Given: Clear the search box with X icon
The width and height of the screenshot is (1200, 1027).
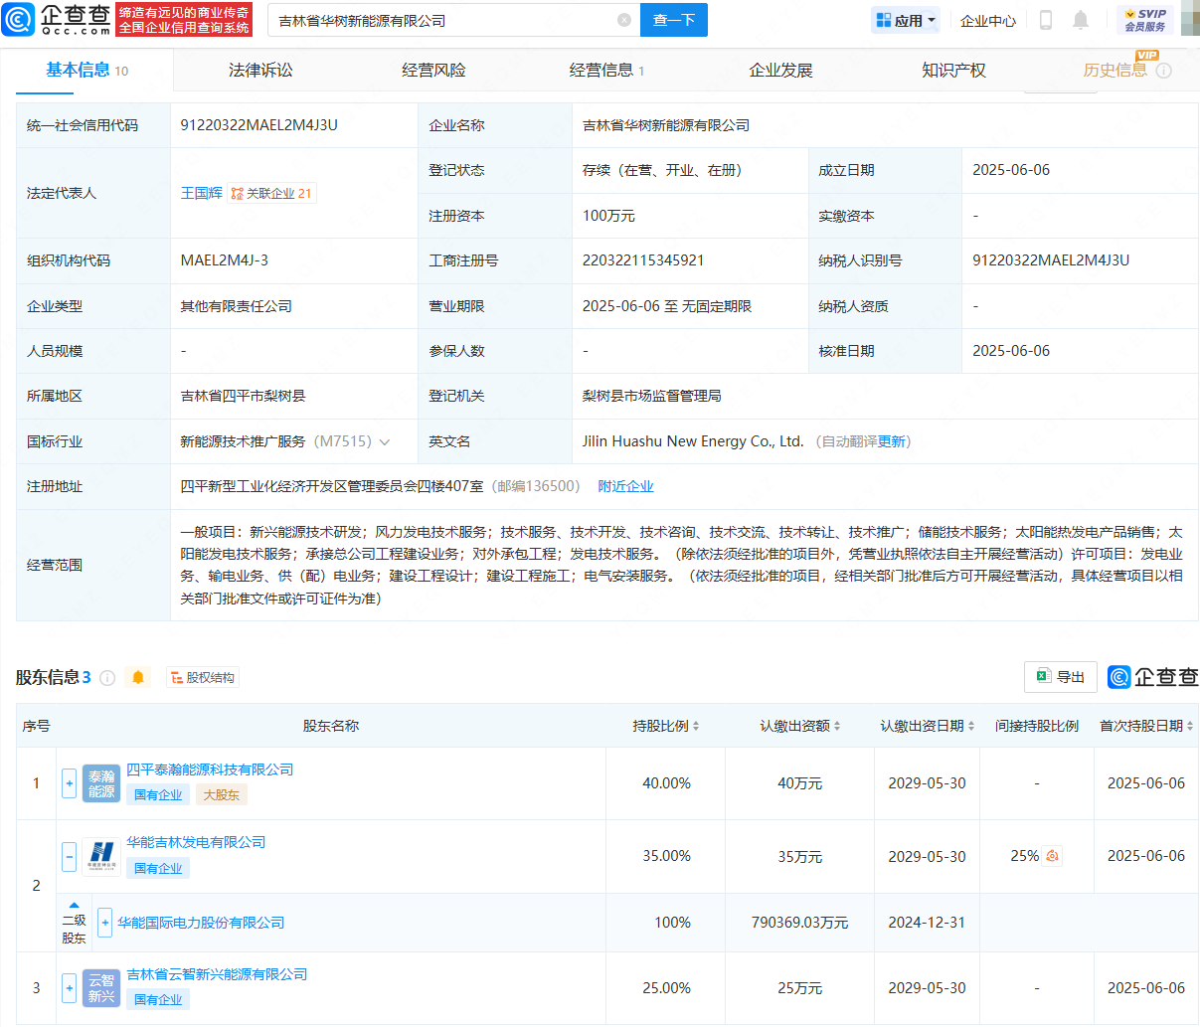Looking at the screenshot, I should [624, 20].
